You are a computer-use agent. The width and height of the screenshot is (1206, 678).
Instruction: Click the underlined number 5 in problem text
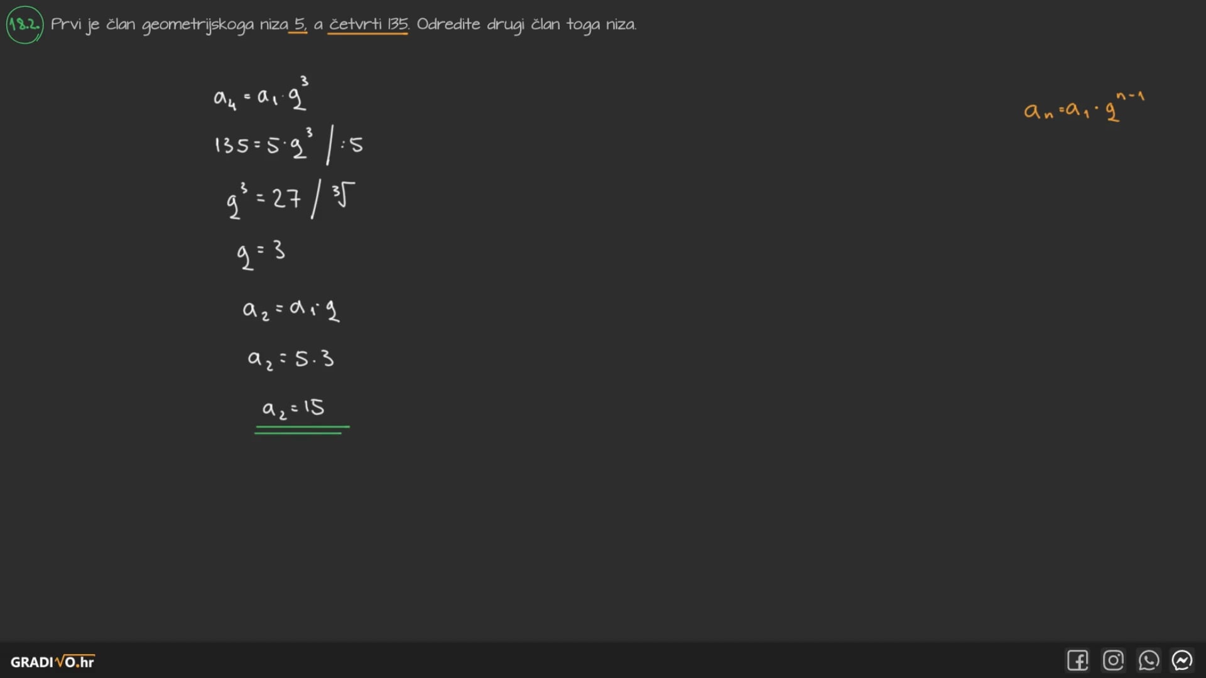click(x=299, y=24)
